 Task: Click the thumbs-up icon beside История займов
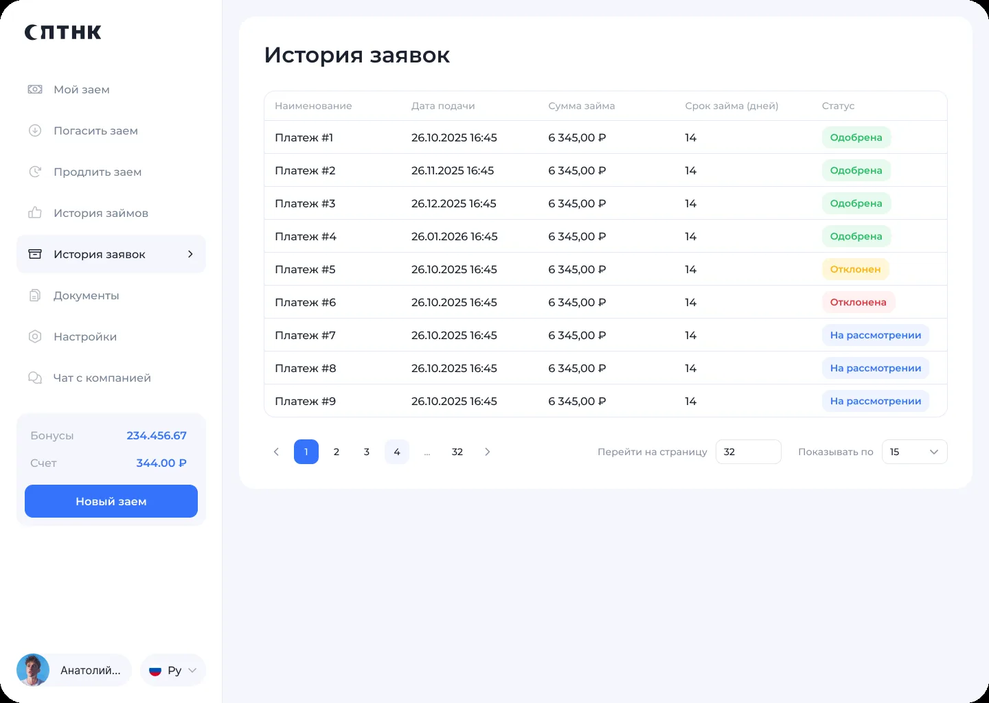pyautogui.click(x=35, y=213)
